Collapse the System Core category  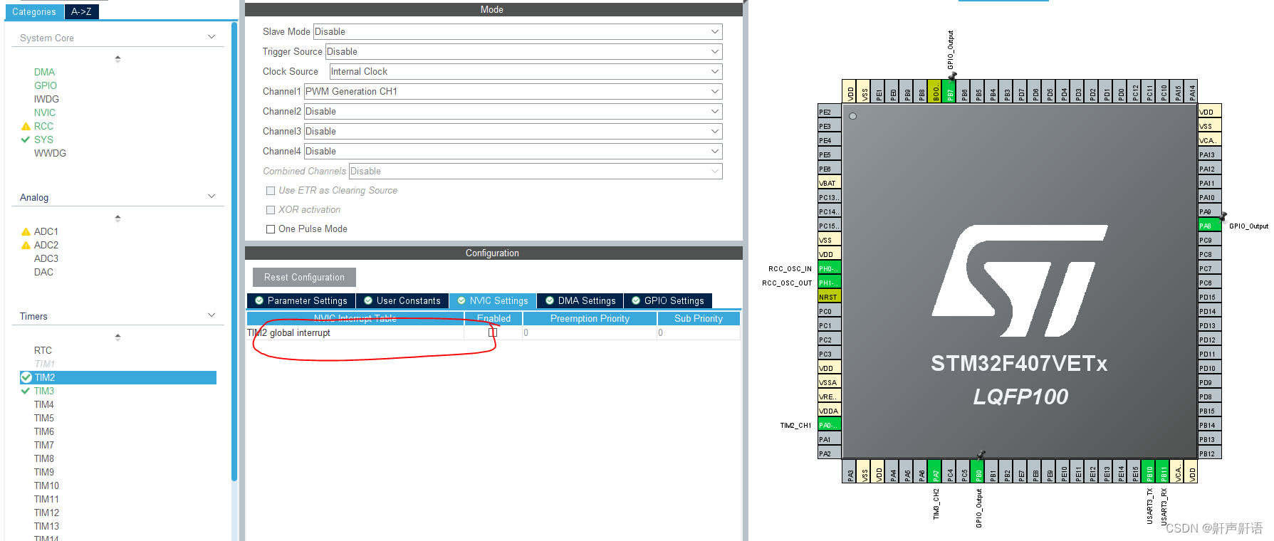(x=212, y=37)
